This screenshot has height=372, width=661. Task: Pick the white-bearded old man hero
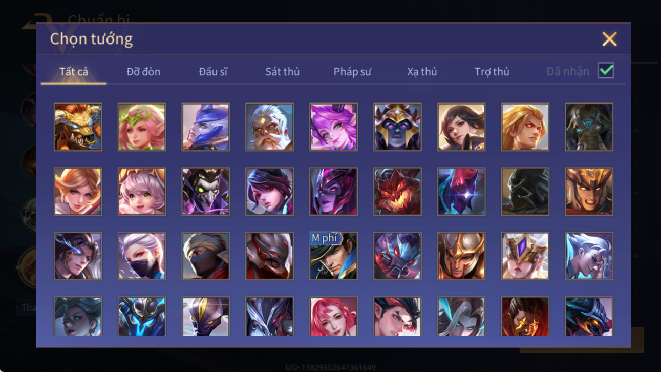(x=269, y=127)
